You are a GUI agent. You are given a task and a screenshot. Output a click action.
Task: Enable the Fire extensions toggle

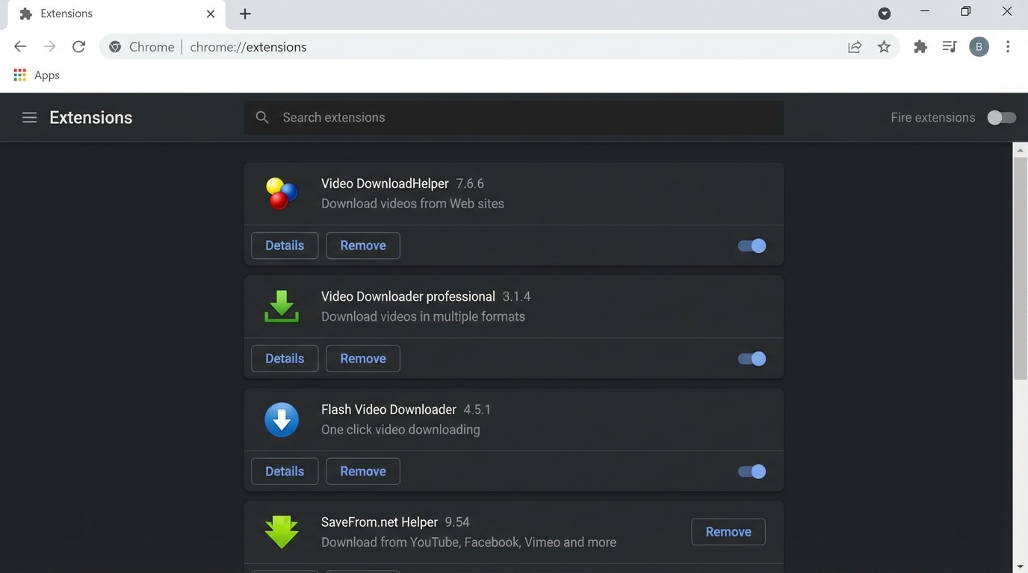pos(1001,117)
